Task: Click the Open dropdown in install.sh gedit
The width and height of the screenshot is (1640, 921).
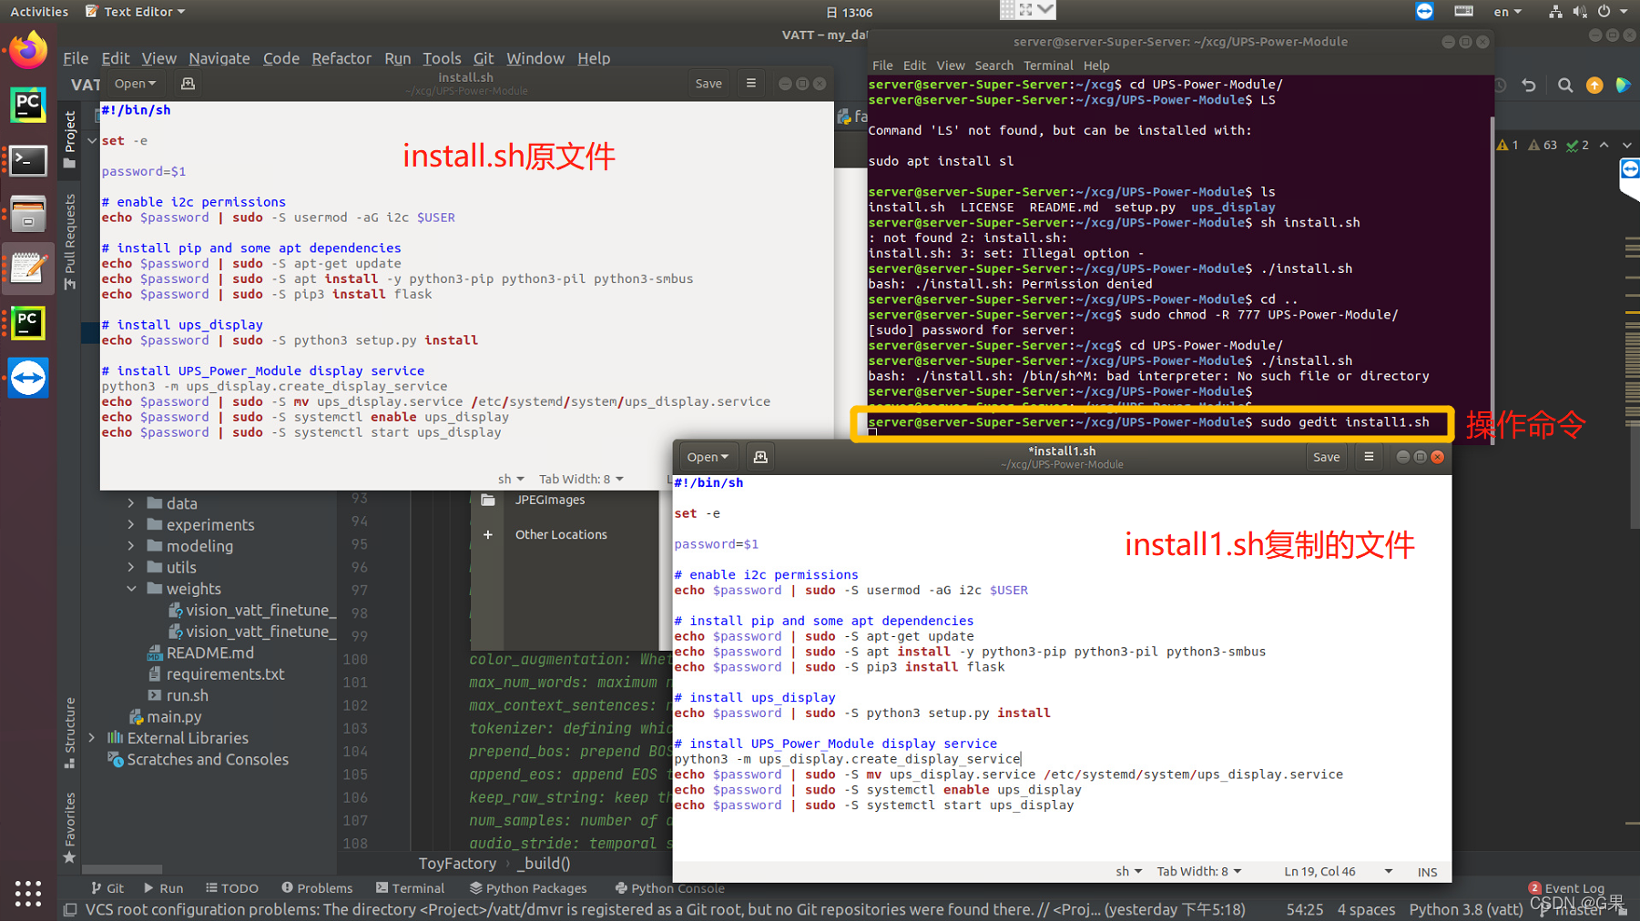Action: point(135,84)
